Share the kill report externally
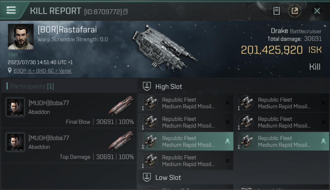This screenshot has height=190, width=330. [x=295, y=11]
